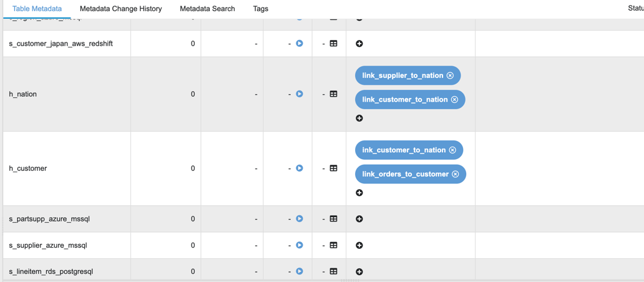The height and width of the screenshot is (282, 644).
Task: Select the Table Metadata tab
Action: (x=37, y=9)
